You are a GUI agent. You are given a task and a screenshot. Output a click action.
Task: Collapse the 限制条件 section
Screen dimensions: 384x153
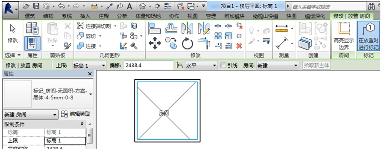tap(82, 124)
